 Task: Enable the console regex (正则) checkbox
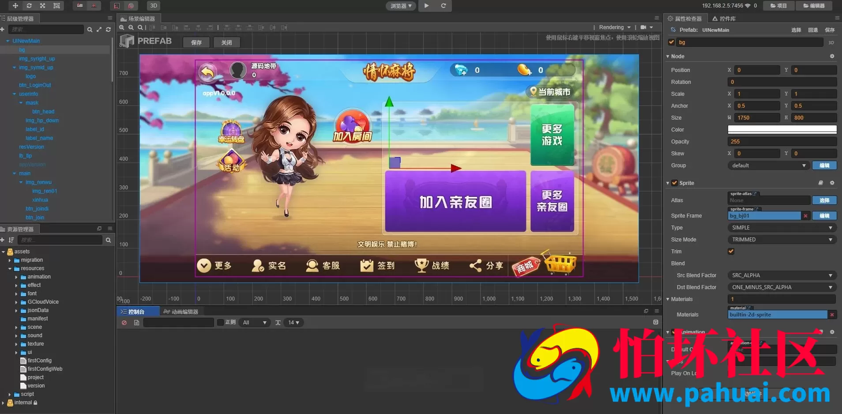point(221,322)
